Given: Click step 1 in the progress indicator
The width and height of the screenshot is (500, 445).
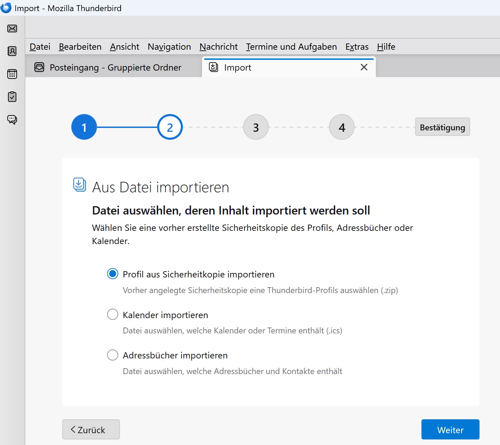Looking at the screenshot, I should coord(84,127).
